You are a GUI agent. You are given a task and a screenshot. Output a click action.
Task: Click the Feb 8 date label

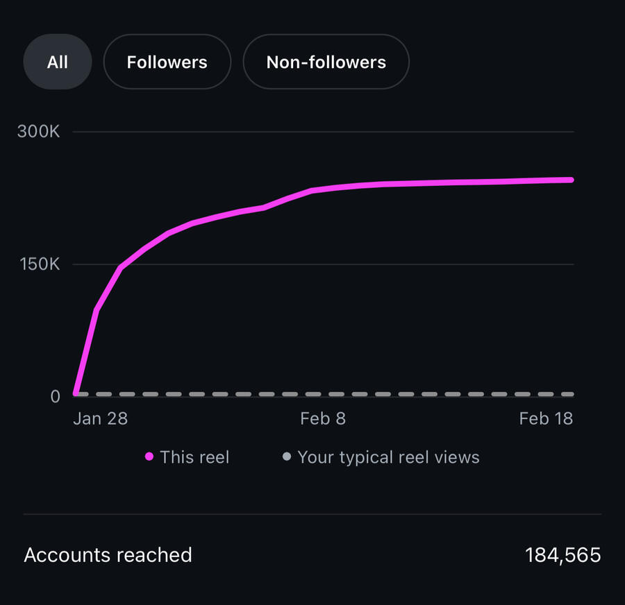pos(323,418)
